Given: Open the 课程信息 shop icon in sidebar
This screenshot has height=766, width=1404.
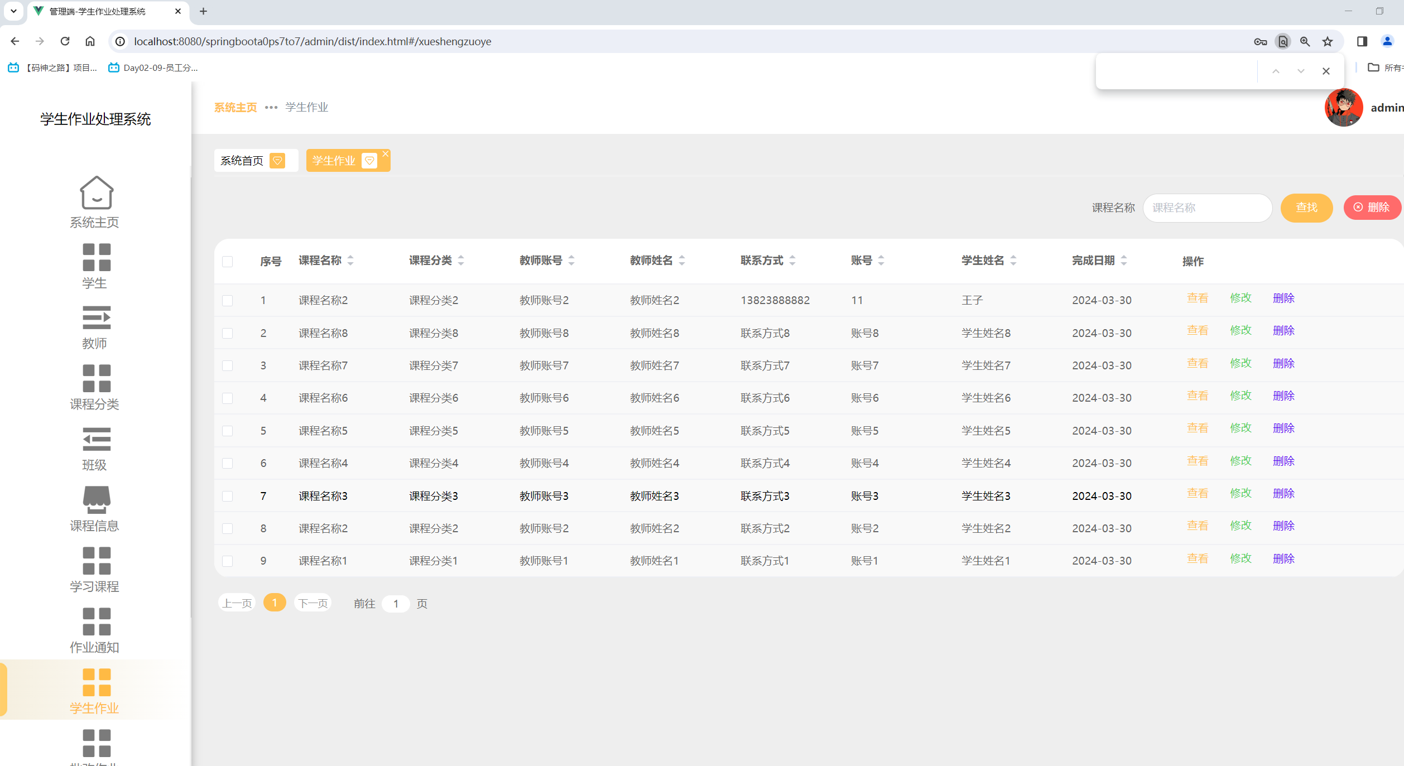Looking at the screenshot, I should point(96,499).
